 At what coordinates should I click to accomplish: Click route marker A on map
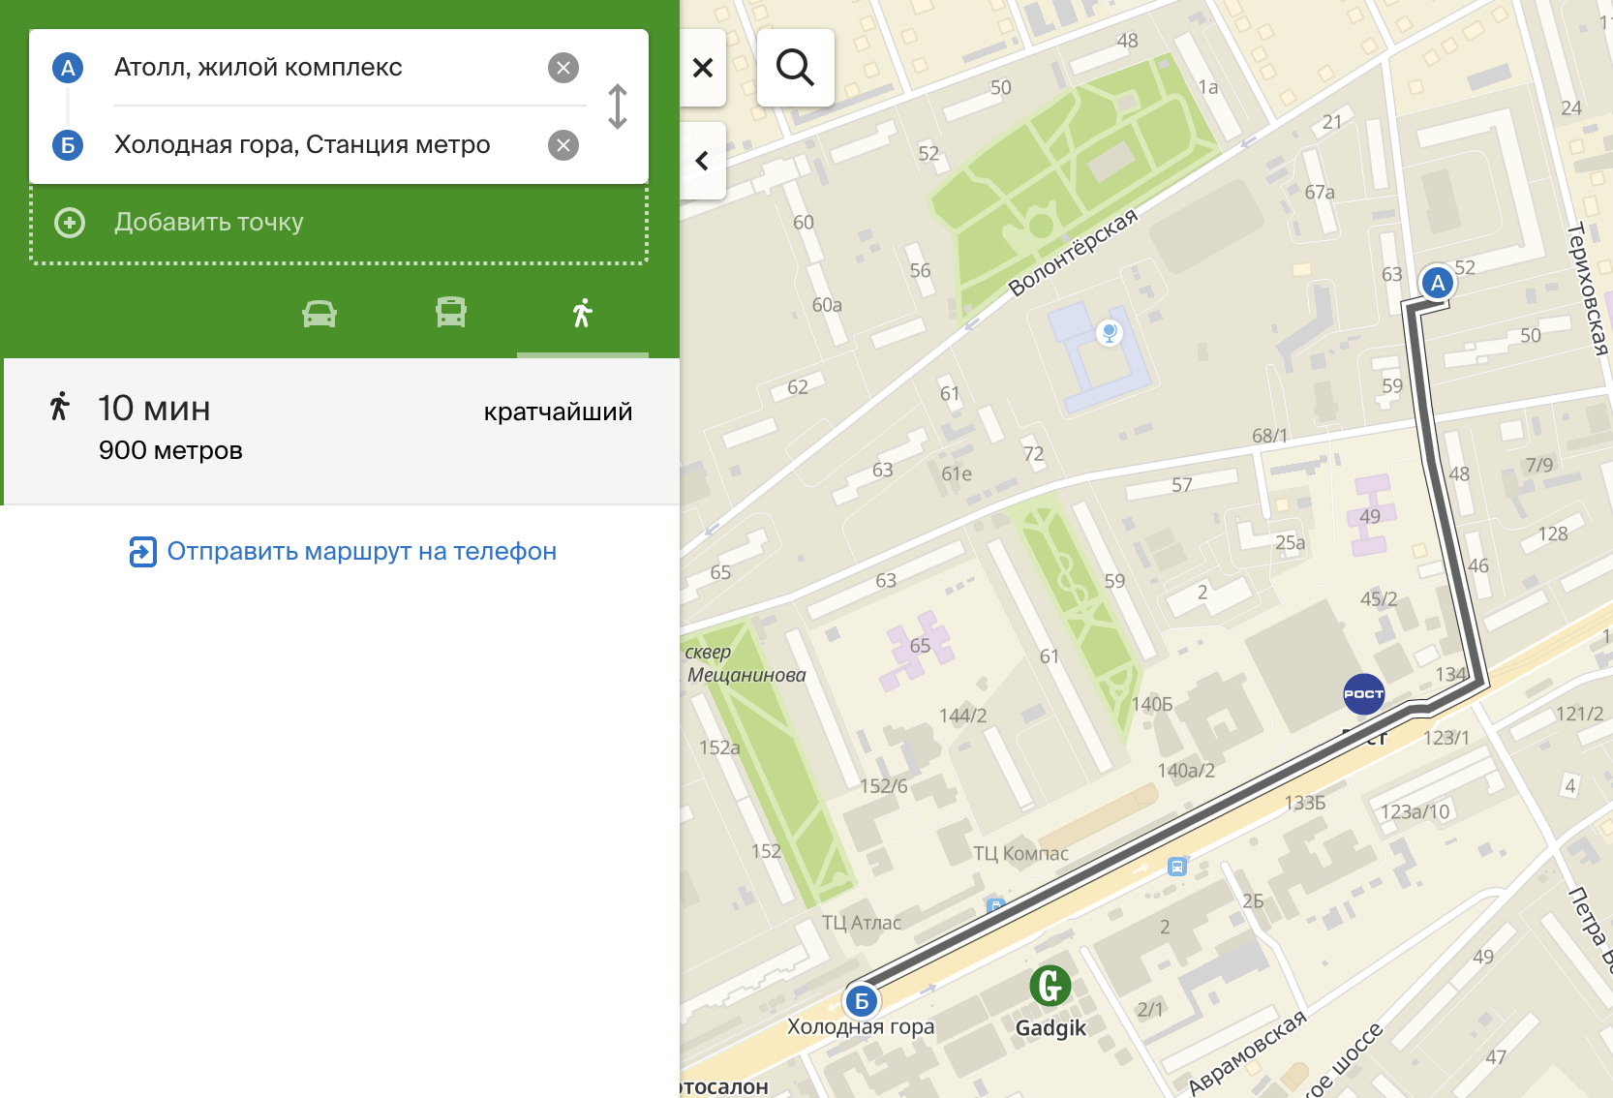pos(1438,283)
